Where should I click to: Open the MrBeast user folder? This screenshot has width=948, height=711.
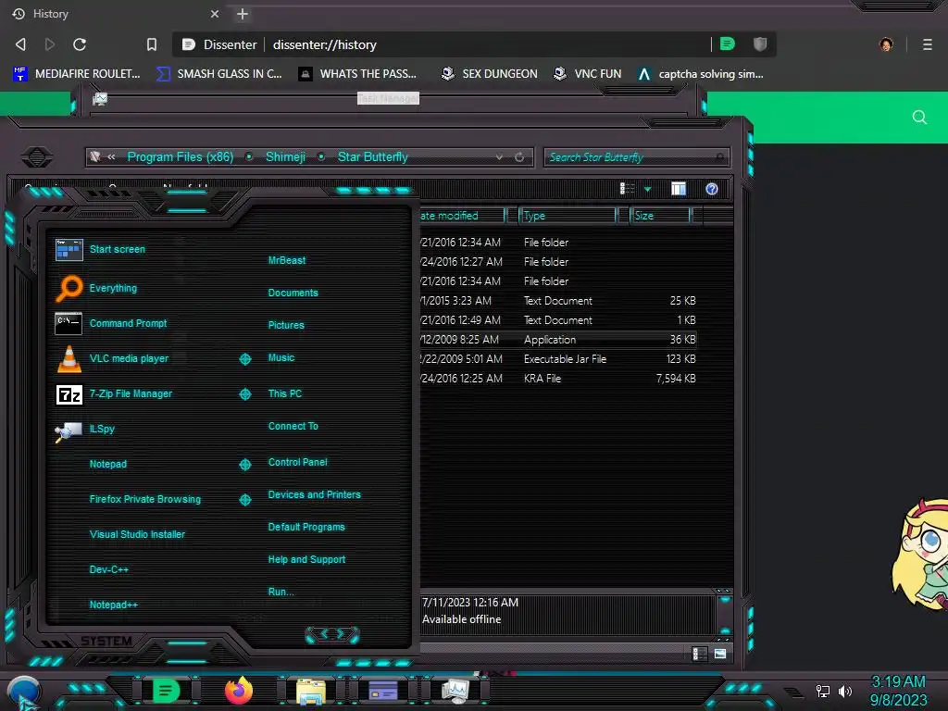pyautogui.click(x=287, y=260)
